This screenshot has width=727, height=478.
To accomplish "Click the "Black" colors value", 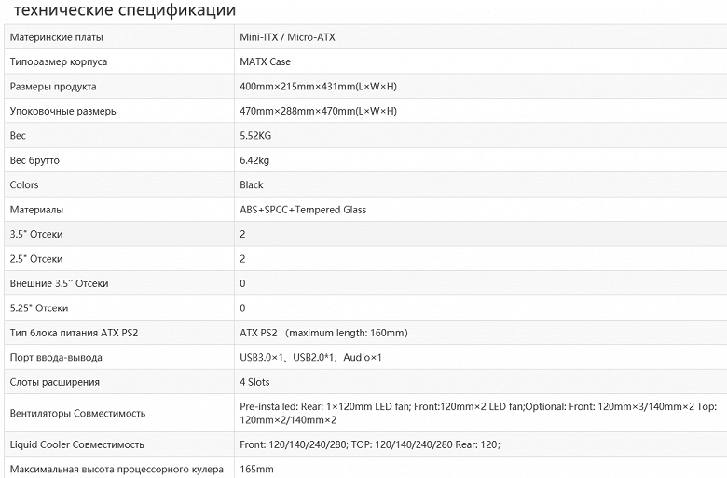I will pos(252,185).
